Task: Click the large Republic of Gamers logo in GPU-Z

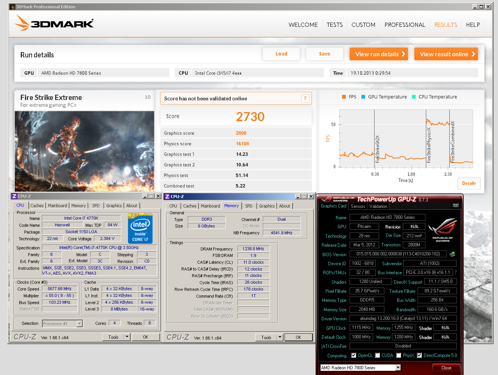Action: (x=442, y=229)
